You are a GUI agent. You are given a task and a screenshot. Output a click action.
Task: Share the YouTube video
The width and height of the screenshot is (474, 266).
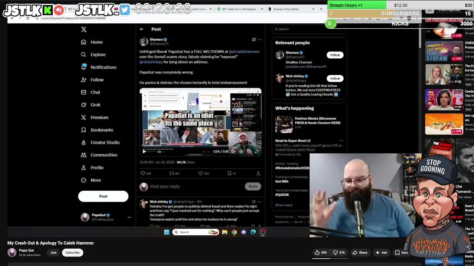pyautogui.click(x=360, y=253)
